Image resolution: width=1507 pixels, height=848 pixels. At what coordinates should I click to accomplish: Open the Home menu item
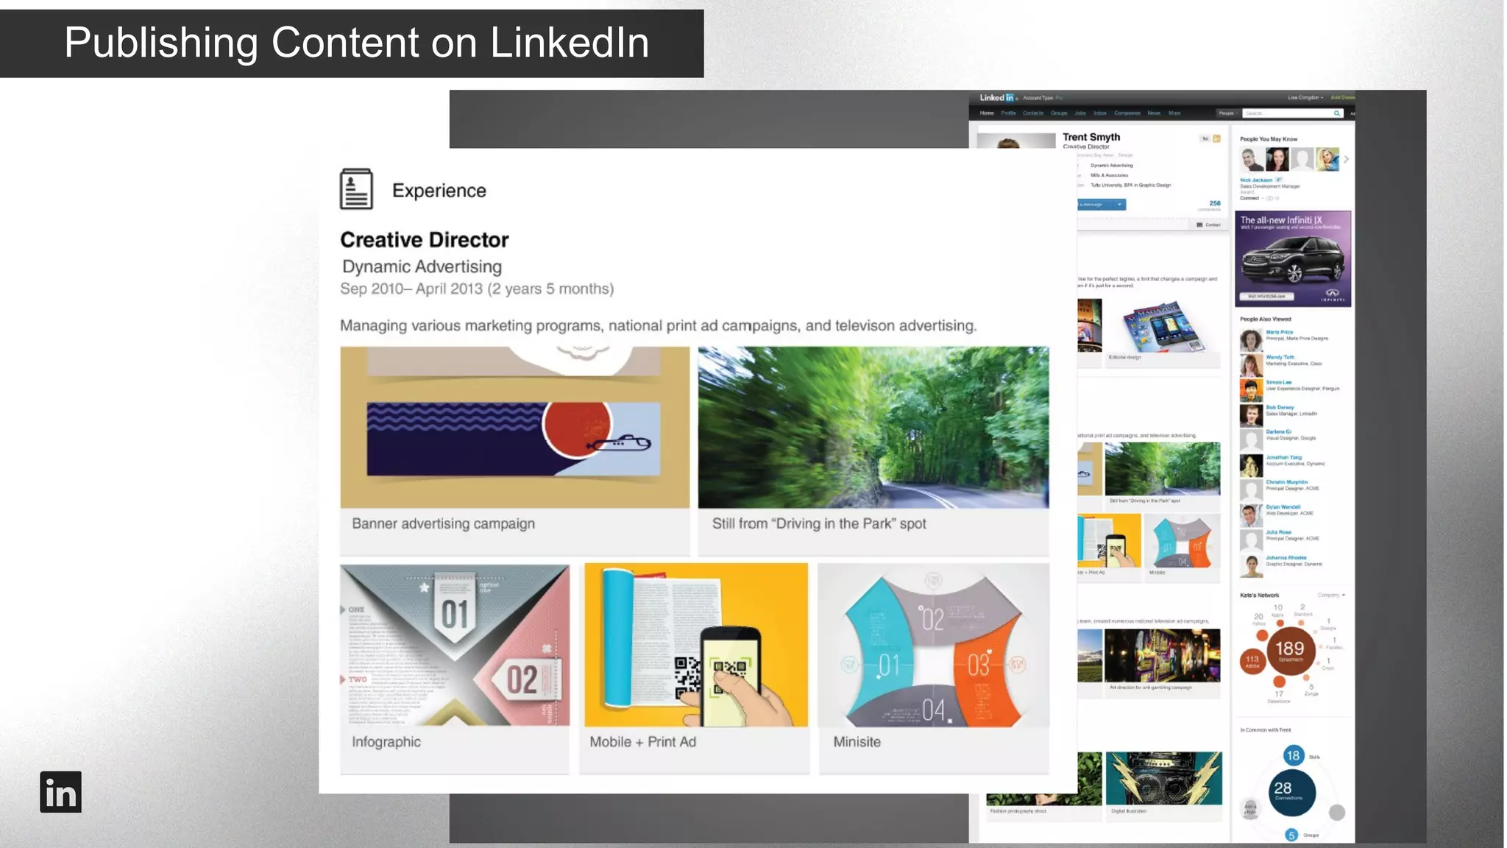click(987, 113)
